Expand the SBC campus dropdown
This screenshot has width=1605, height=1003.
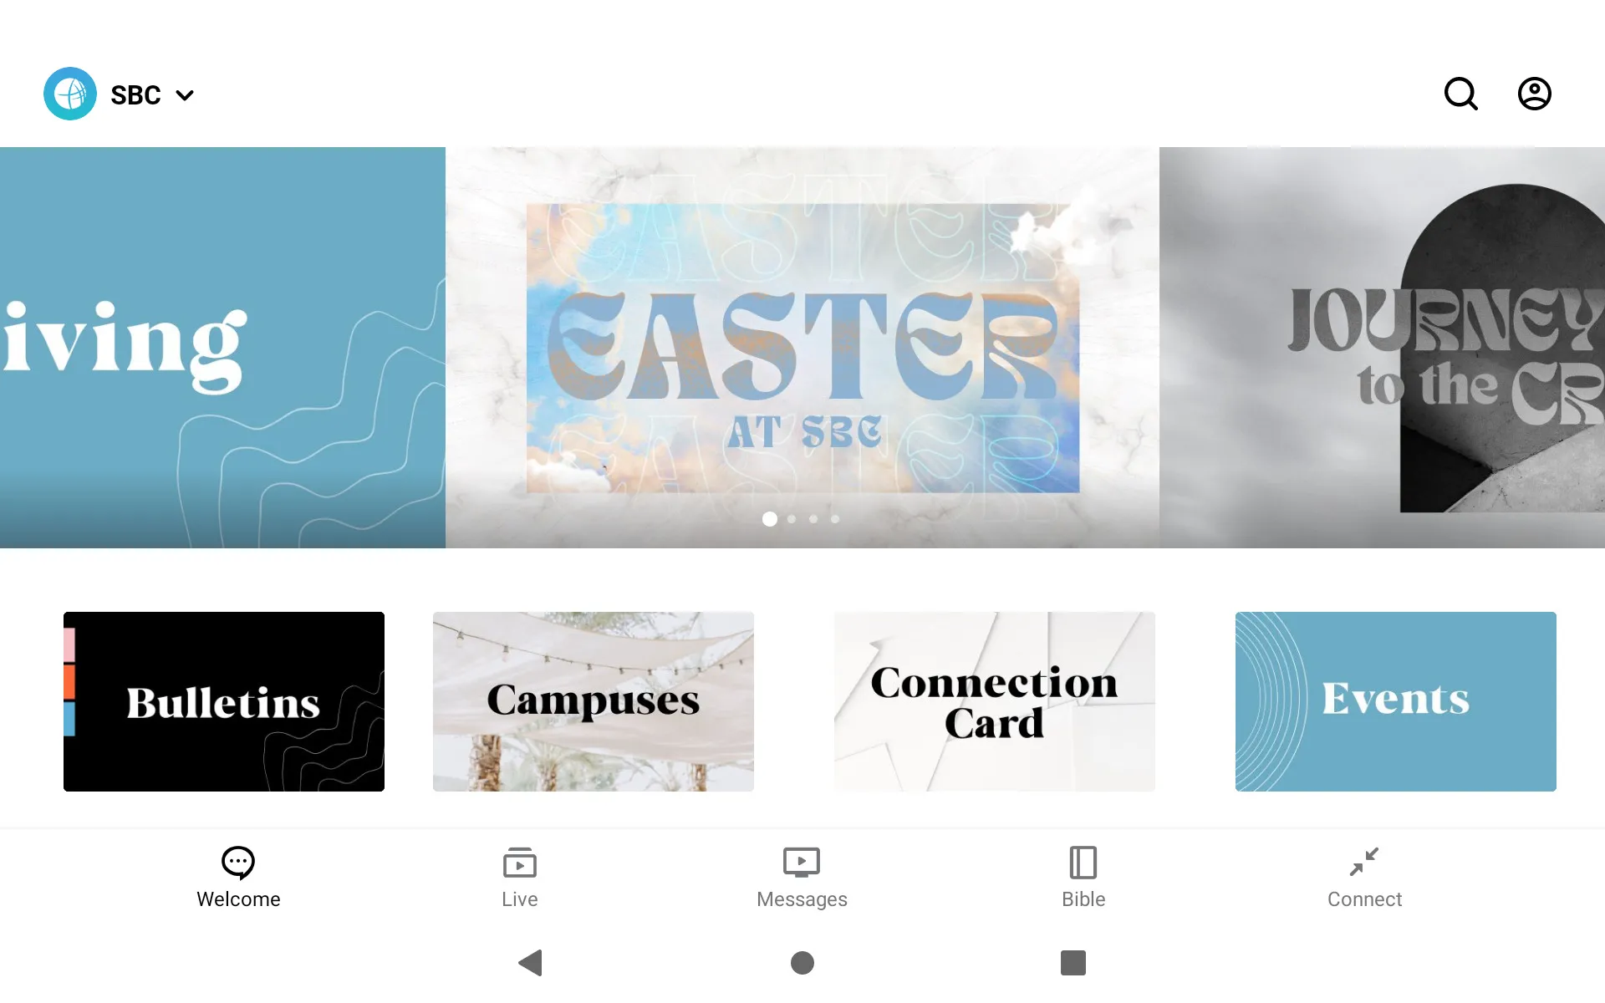(184, 94)
